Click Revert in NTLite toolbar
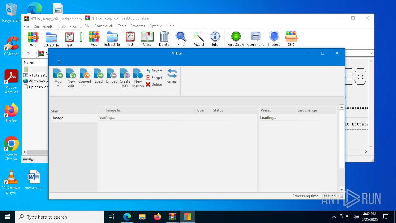 154,71
